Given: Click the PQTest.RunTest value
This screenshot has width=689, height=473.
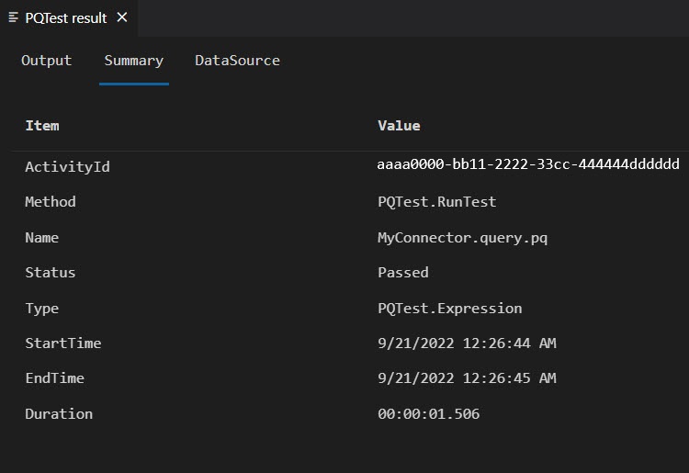Looking at the screenshot, I should click(x=437, y=202).
